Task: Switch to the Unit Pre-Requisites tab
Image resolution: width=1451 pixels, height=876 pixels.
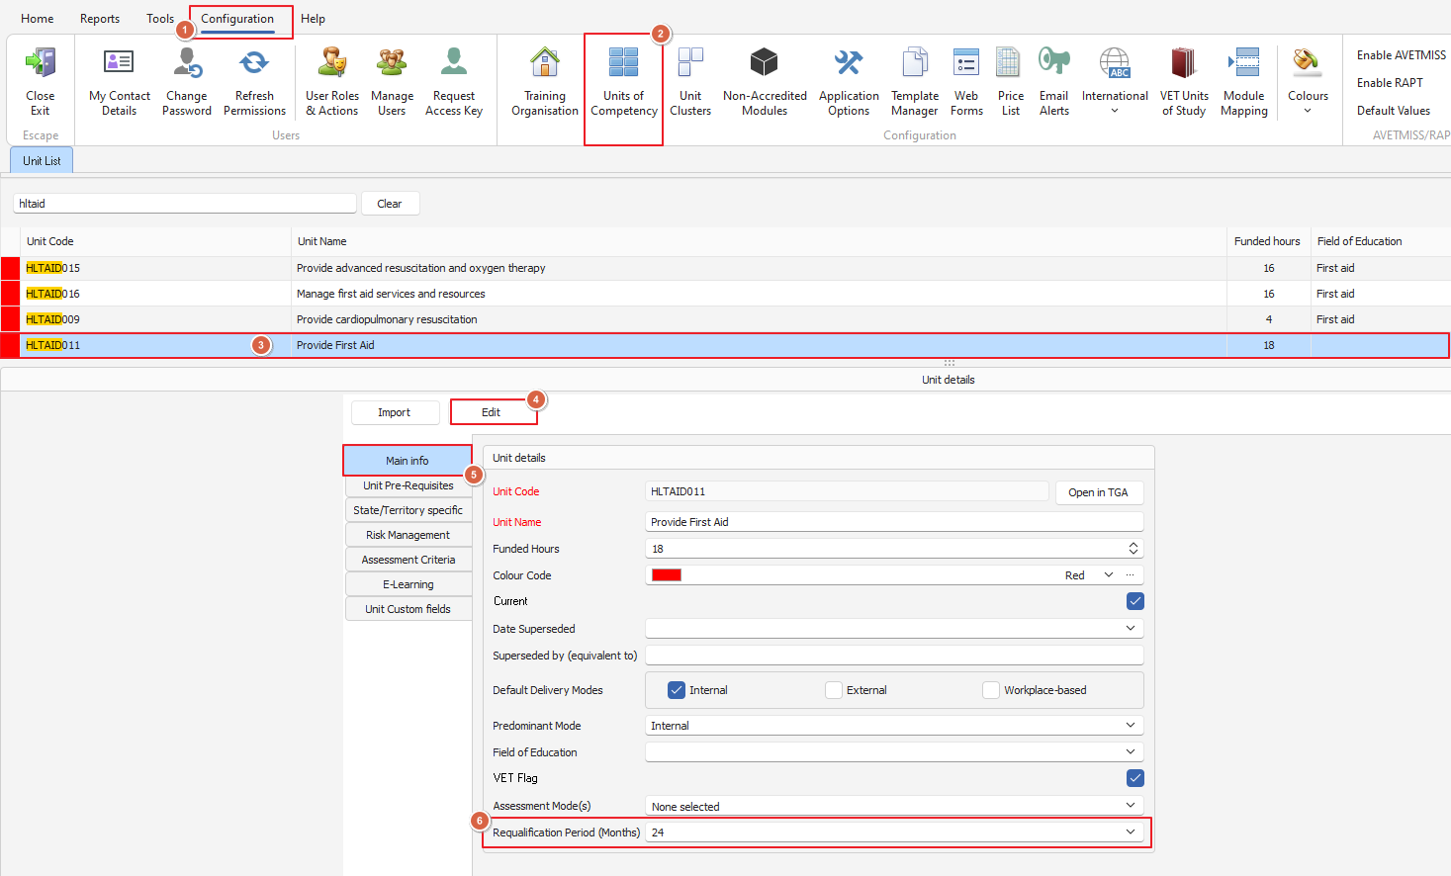Action: point(408,485)
